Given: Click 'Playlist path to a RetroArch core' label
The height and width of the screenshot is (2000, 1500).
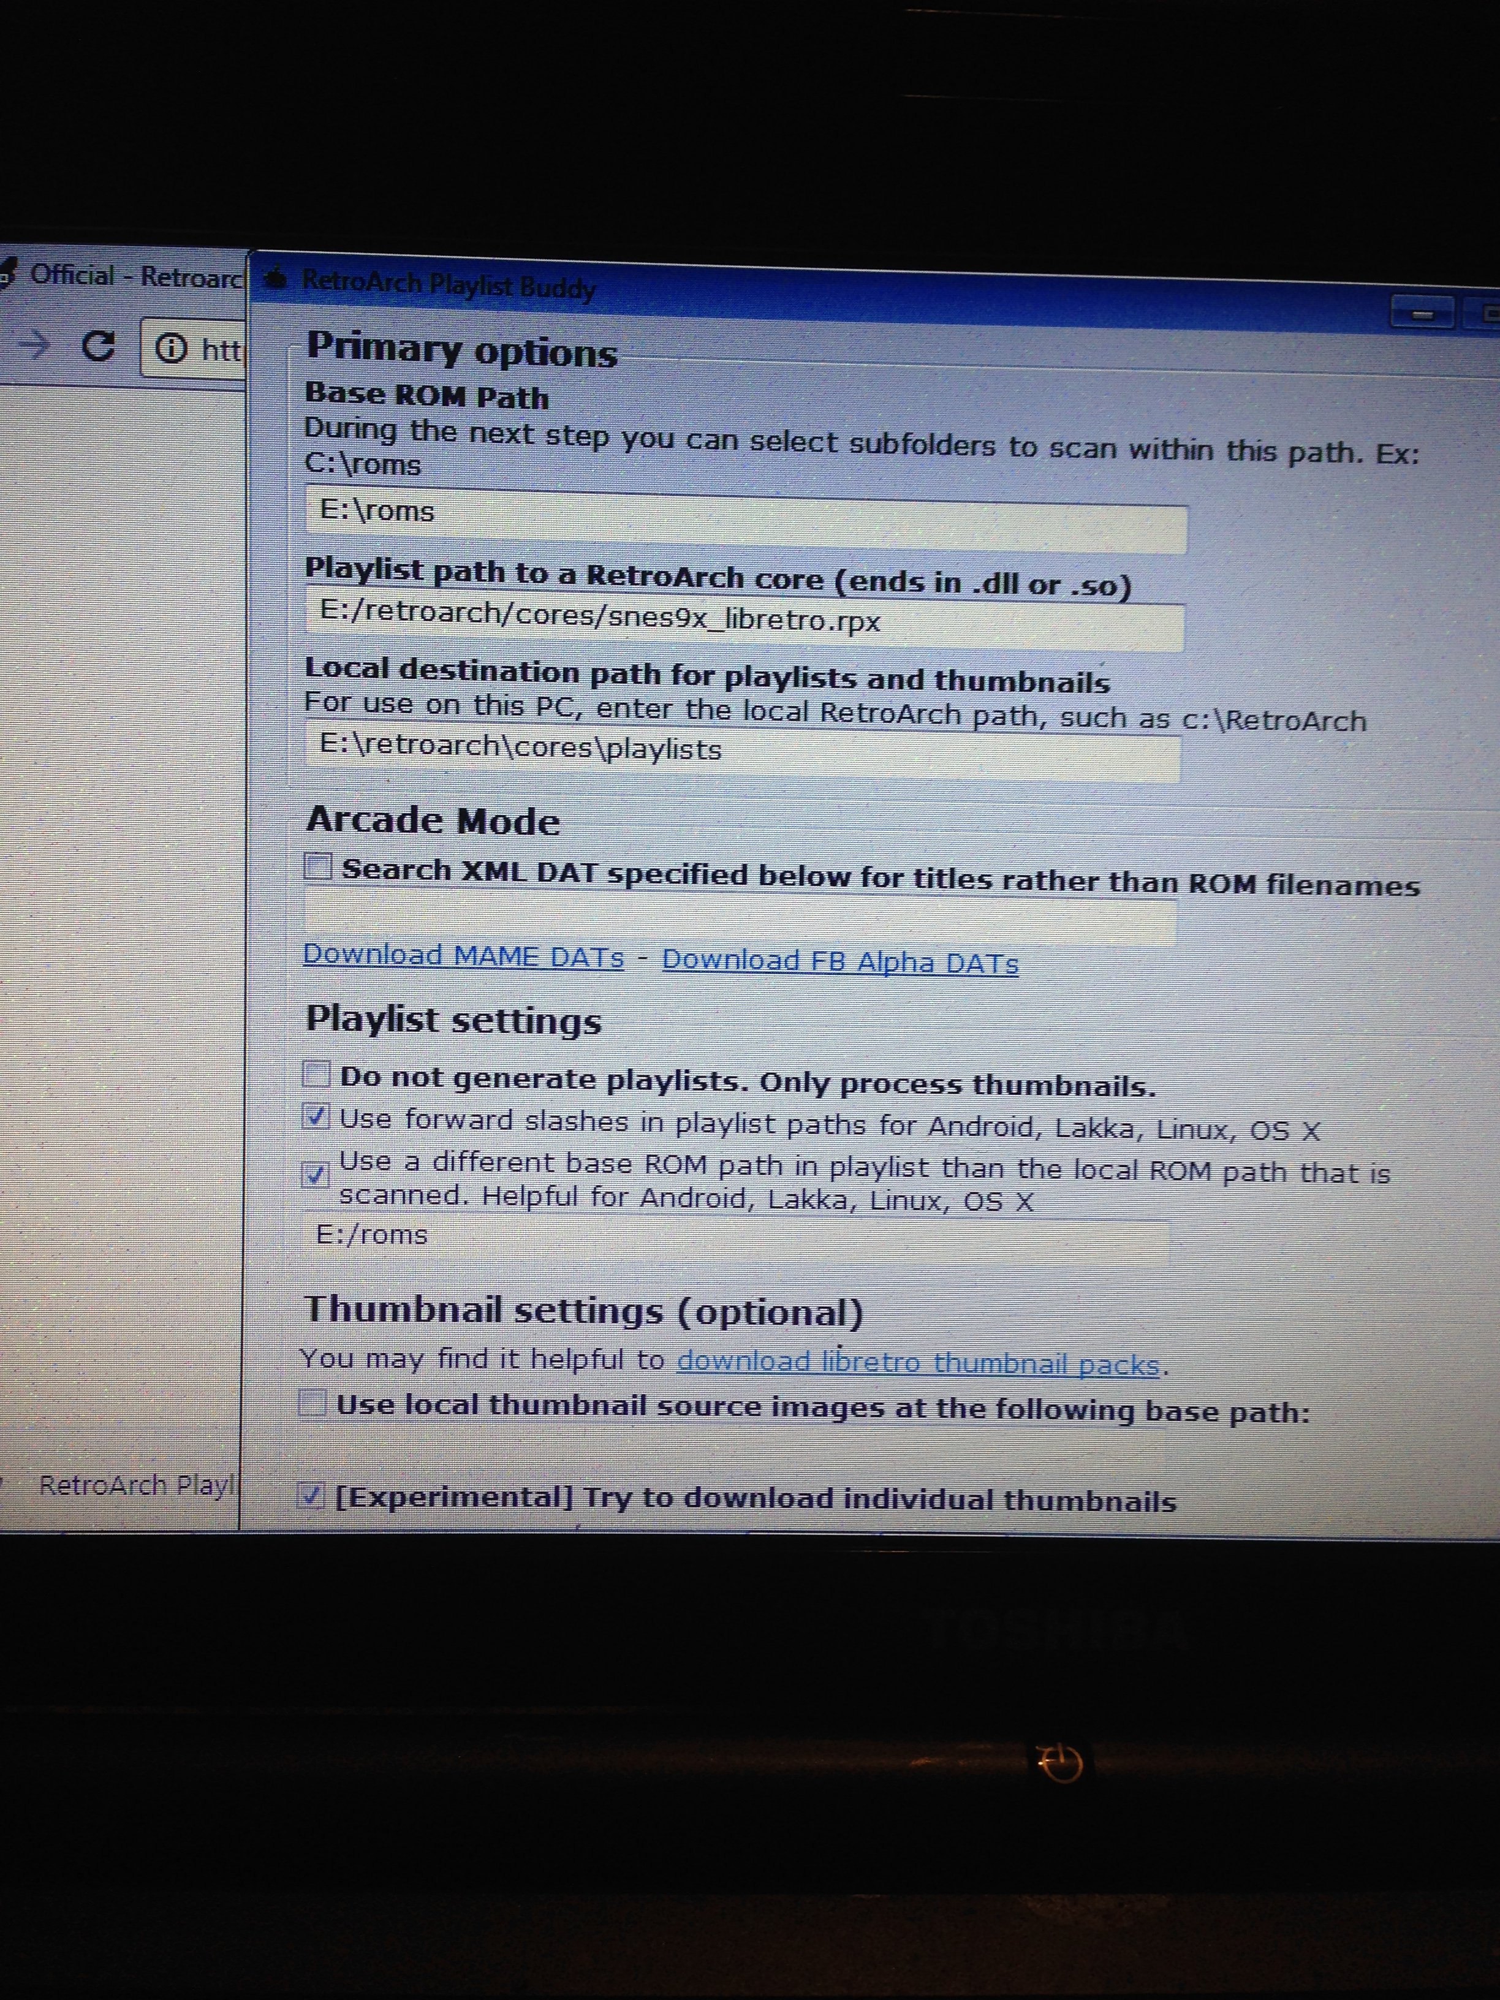Looking at the screenshot, I should tap(719, 578).
